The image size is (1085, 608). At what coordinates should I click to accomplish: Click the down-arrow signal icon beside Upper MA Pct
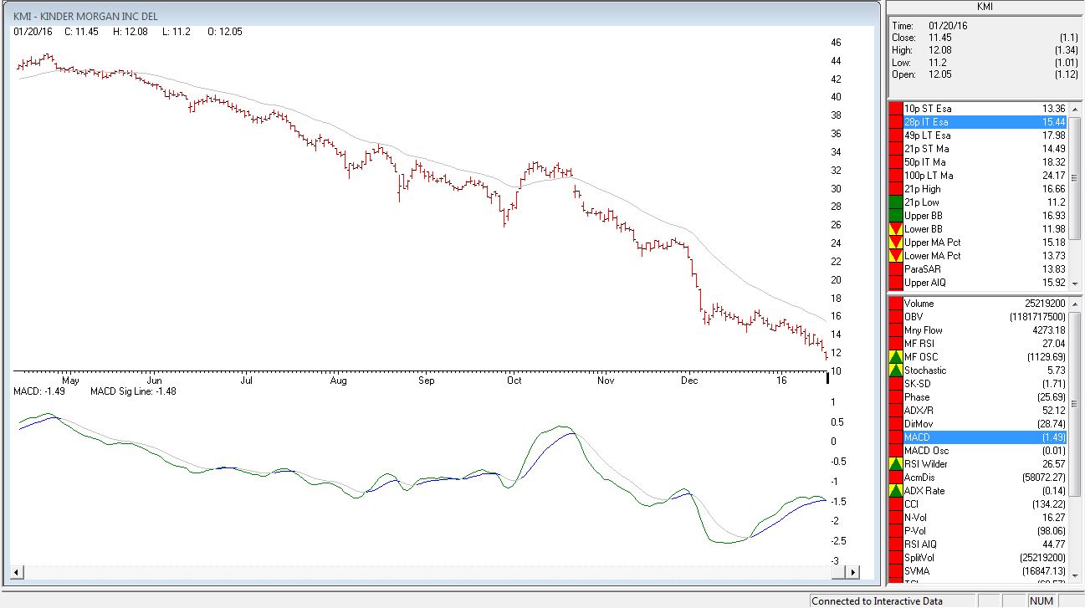pos(896,243)
